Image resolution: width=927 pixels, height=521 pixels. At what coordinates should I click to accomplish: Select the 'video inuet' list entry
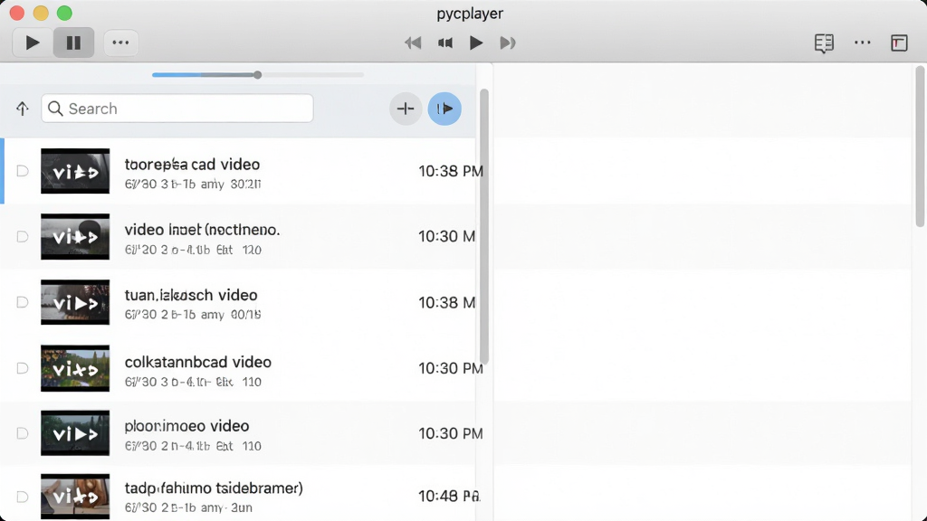click(x=238, y=237)
